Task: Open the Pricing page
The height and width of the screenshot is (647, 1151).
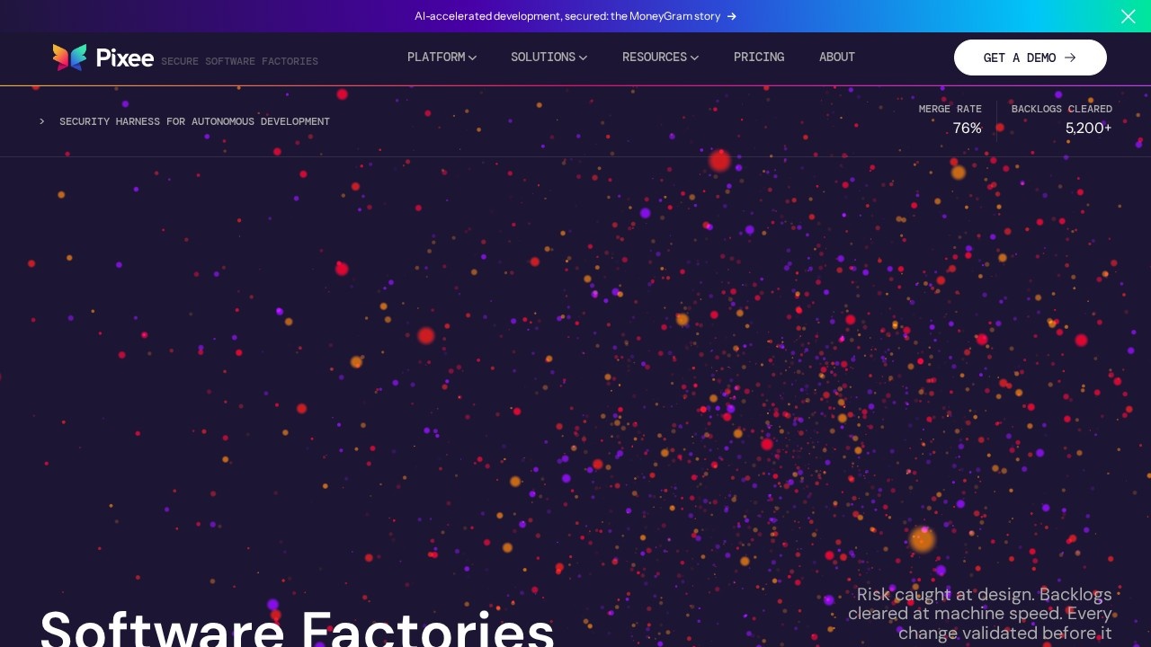Action: (x=759, y=58)
